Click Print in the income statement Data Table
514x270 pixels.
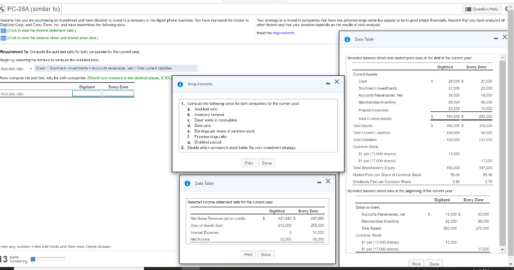248,255
